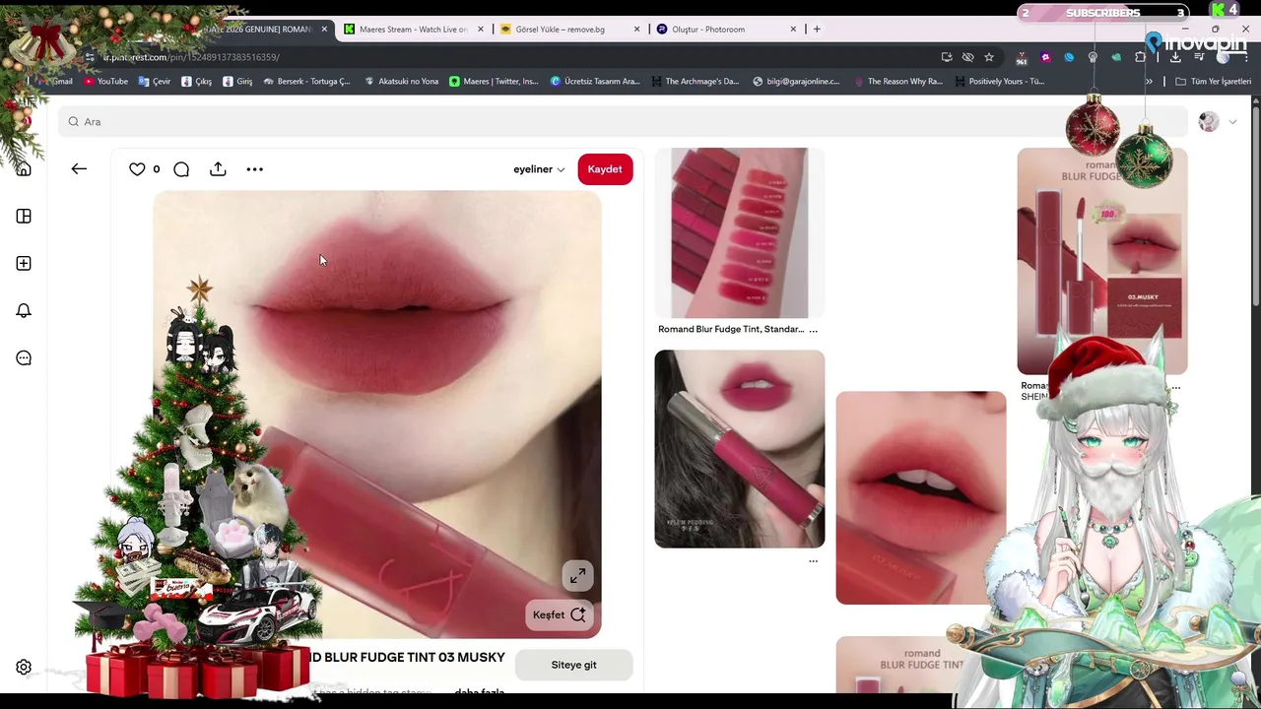Click the site information icon beside the URL

pyautogui.click(x=91, y=57)
